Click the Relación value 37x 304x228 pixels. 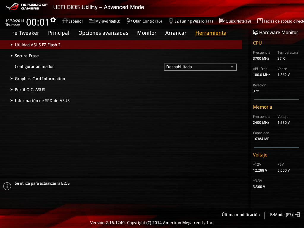pyautogui.click(x=256, y=91)
